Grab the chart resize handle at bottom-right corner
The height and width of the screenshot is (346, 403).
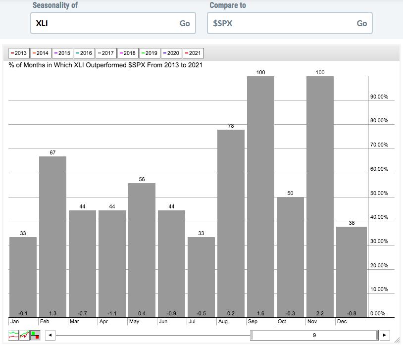[x=397, y=341]
